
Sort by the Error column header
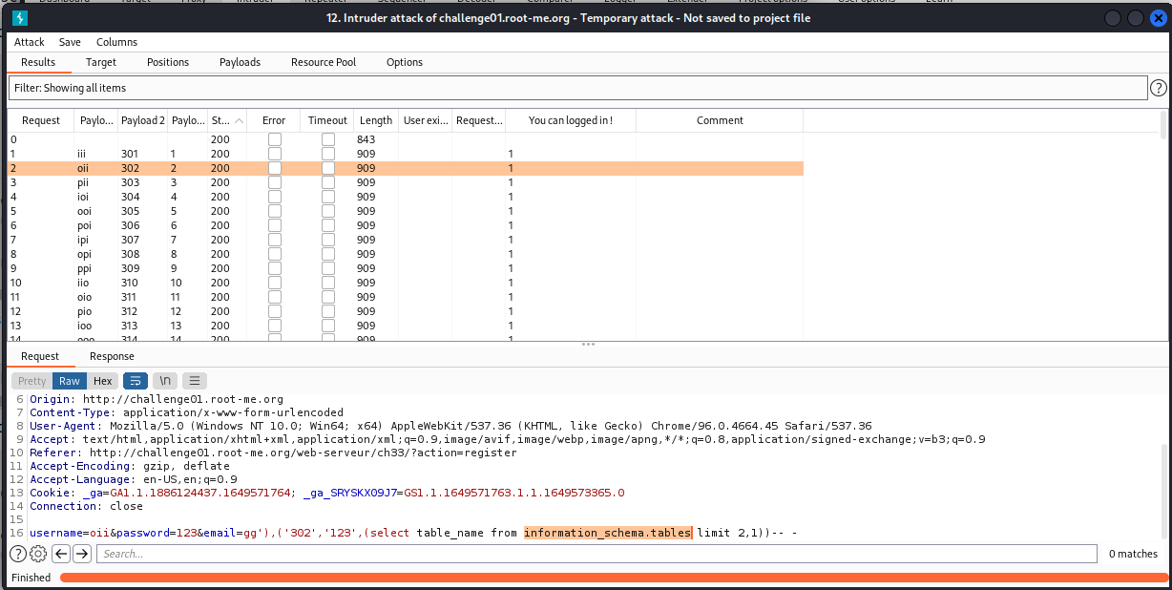[x=274, y=120]
